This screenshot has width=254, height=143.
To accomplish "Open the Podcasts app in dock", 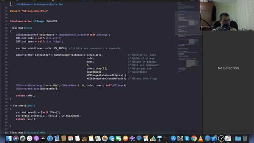I will tap(36, 139).
